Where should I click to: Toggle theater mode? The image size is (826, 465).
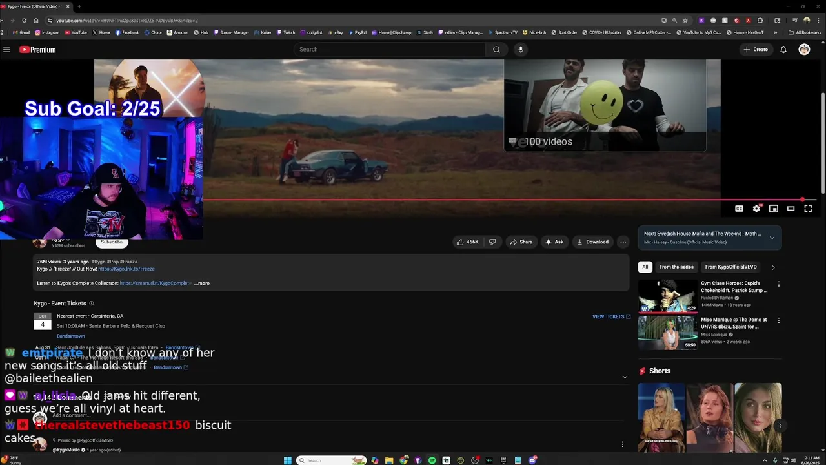tap(791, 209)
